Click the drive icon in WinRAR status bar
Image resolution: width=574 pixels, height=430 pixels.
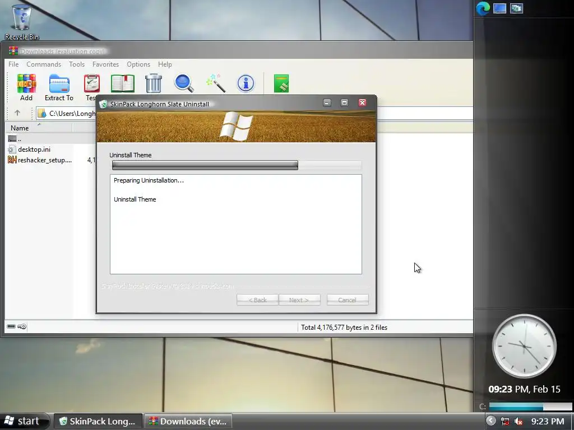coord(11,326)
